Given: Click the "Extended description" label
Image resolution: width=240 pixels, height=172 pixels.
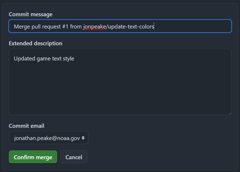Looking at the screenshot, I should coord(35,43).
